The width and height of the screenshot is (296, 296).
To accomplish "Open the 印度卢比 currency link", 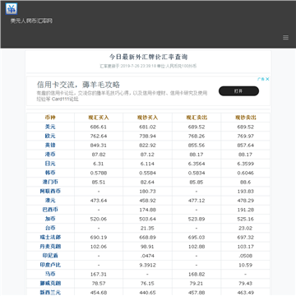I will point(50,265).
